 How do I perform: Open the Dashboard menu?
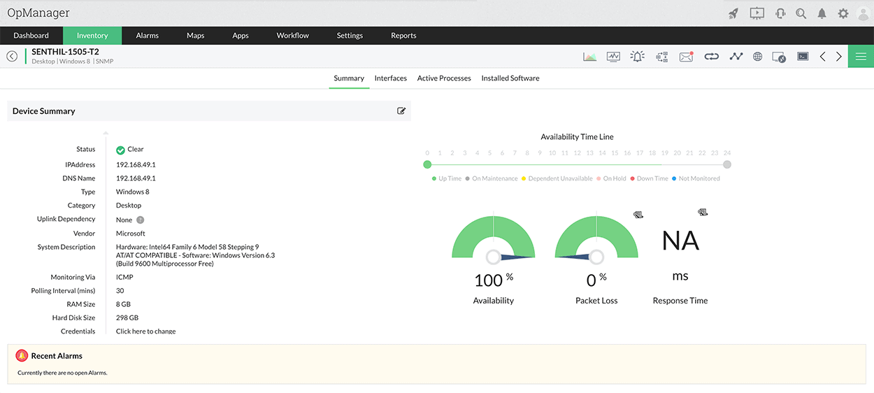click(x=31, y=36)
